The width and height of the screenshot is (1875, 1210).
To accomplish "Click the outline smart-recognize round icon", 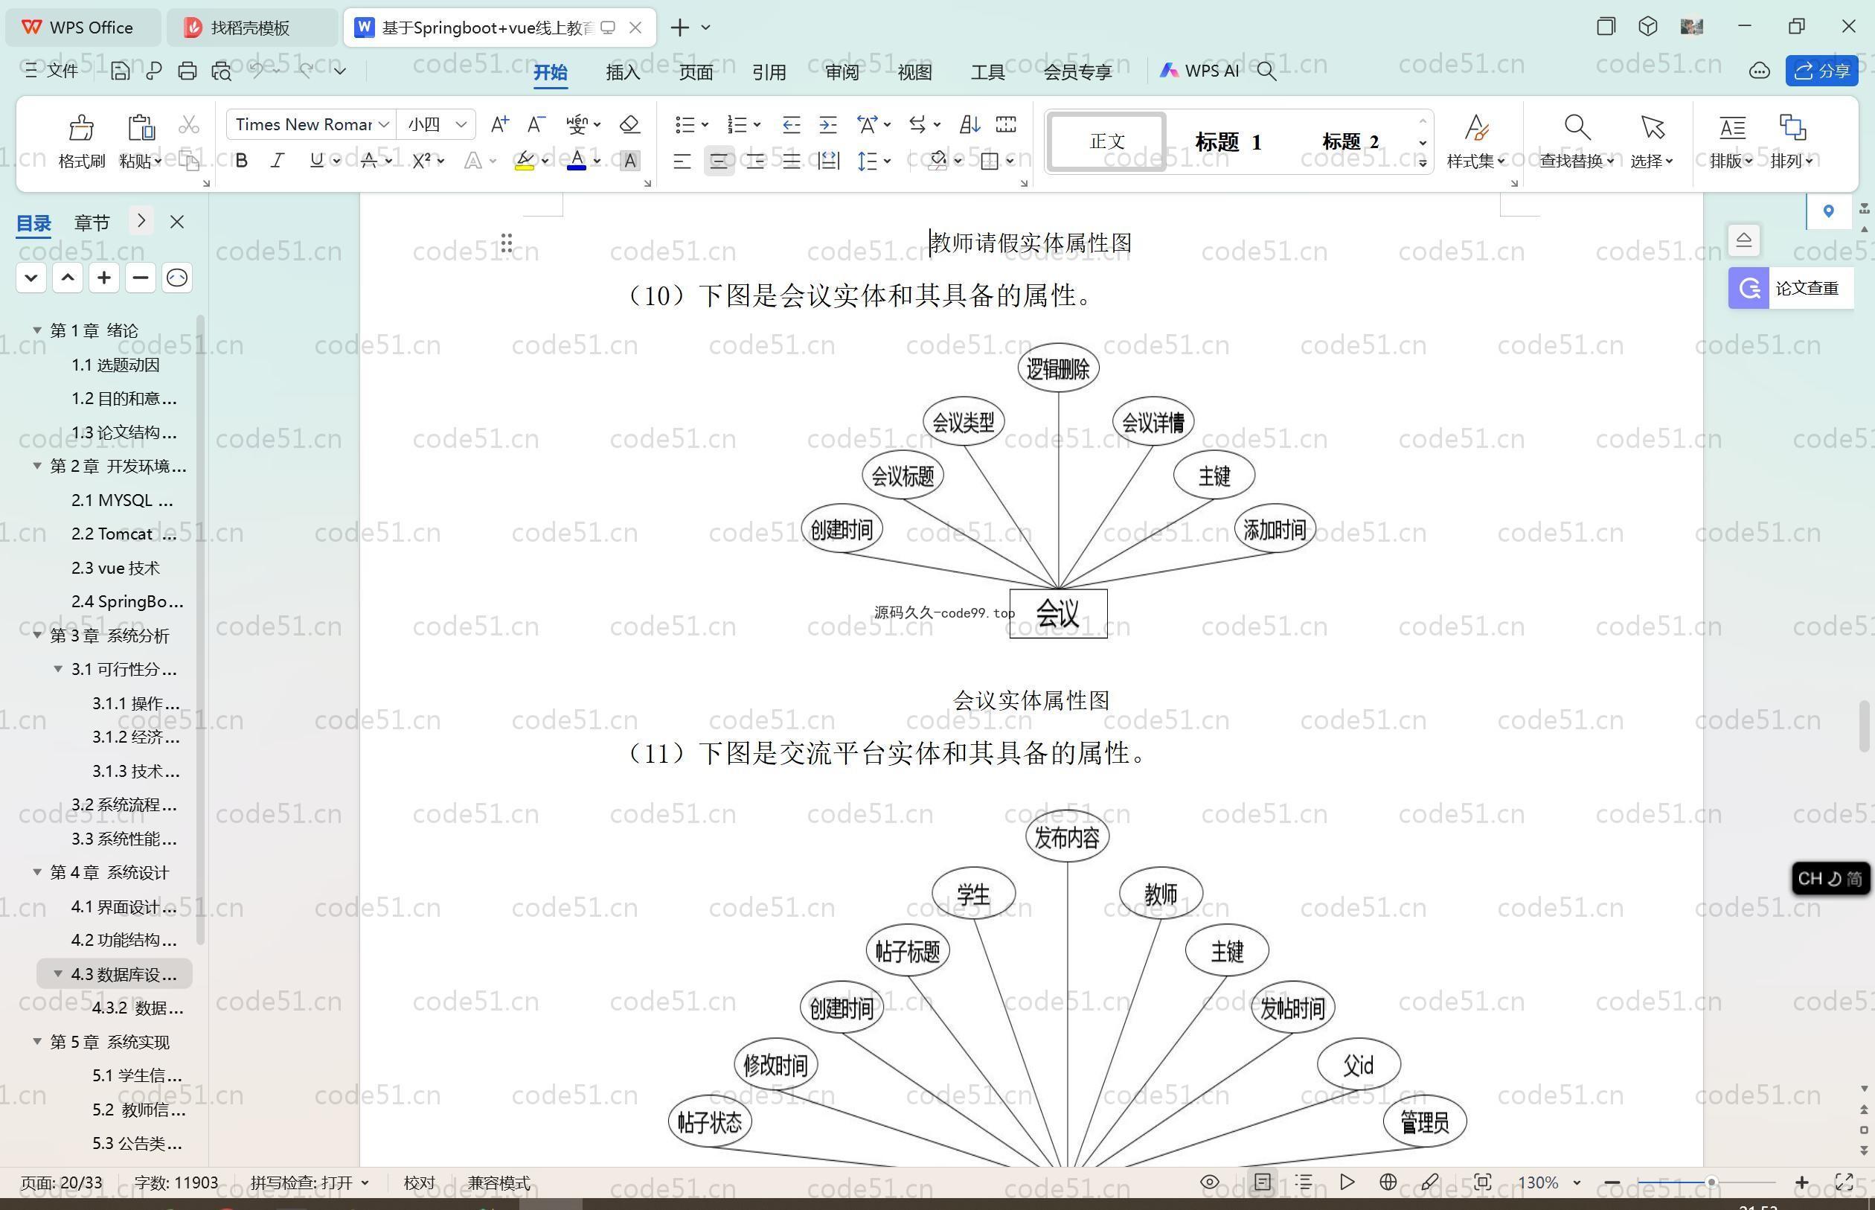I will [177, 278].
